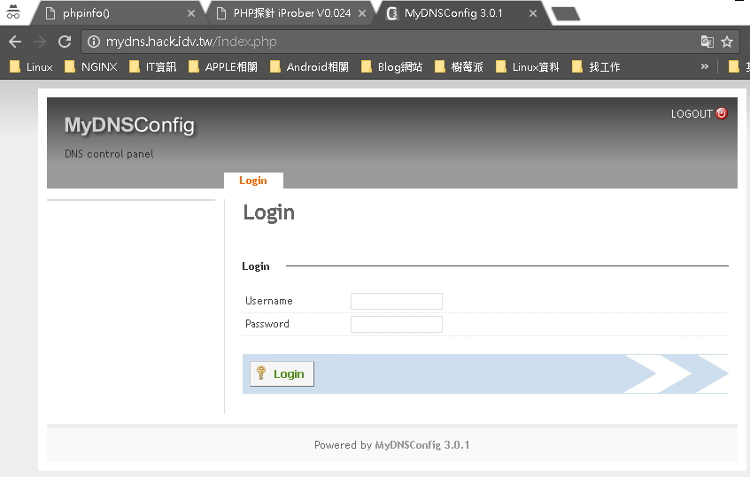Open the MyDNSConfig 3.0.1 footer link
The height and width of the screenshot is (477, 750).
click(421, 445)
